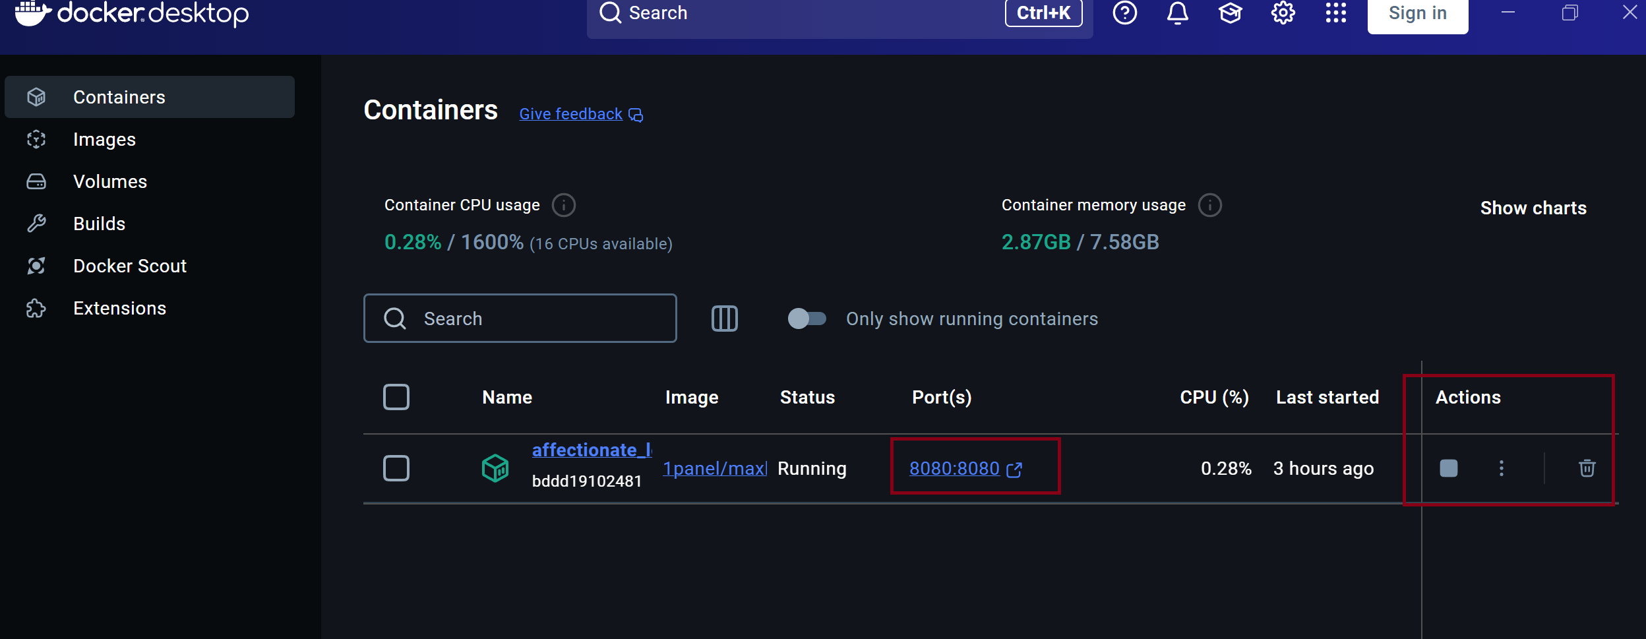The image size is (1646, 639).
Task: Check the select-all header checkbox
Action: [x=396, y=397]
